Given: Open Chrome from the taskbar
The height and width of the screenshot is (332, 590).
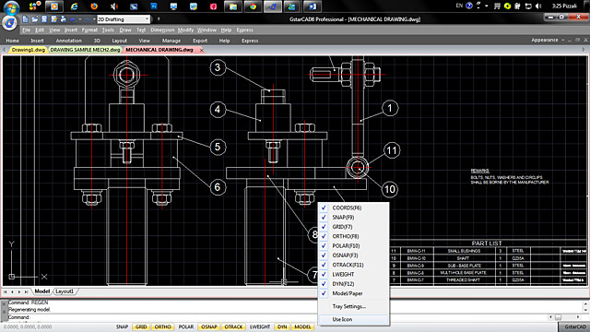Looking at the screenshot, I should point(253,6).
